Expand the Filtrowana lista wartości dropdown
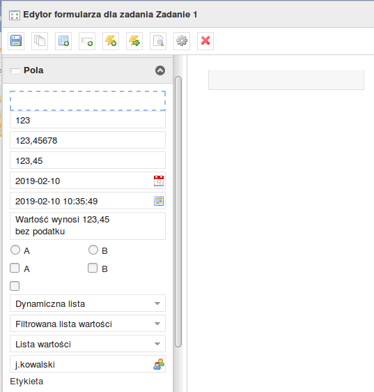The image size is (374, 392). click(x=88, y=324)
